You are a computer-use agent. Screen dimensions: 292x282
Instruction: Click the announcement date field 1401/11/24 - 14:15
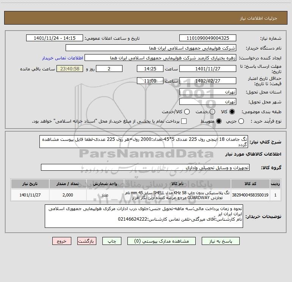55,38
